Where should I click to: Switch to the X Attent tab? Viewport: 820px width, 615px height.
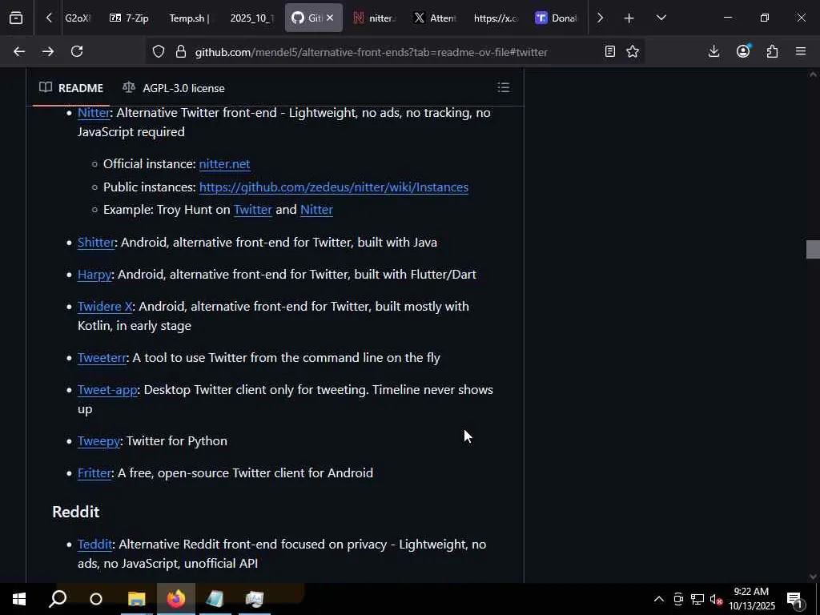pos(435,18)
